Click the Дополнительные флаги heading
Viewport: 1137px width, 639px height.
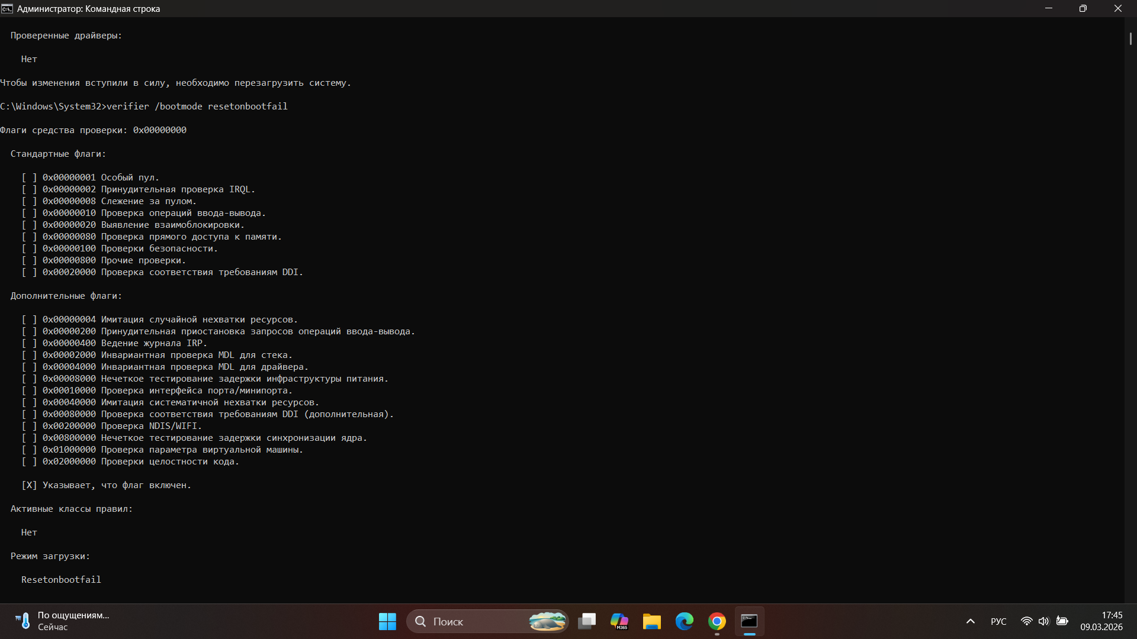point(66,296)
